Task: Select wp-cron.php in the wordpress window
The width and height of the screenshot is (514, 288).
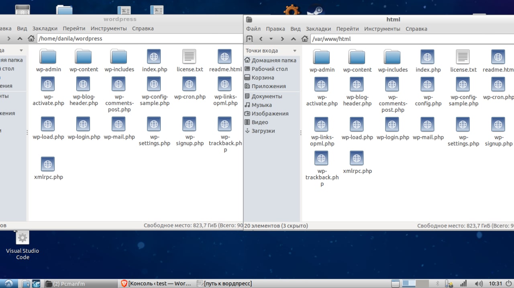Action: point(190,88)
